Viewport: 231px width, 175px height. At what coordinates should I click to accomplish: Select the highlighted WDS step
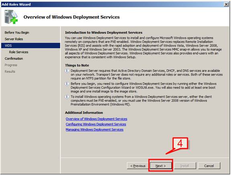click(31, 45)
